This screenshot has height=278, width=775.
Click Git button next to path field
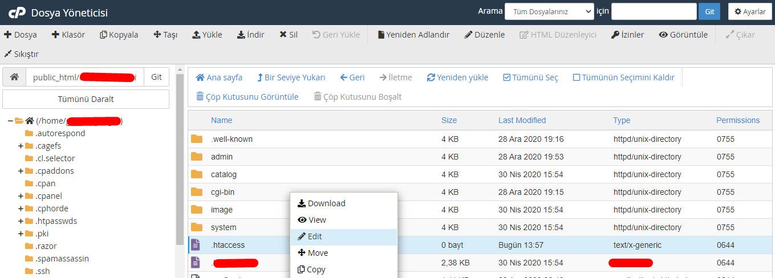tap(156, 77)
